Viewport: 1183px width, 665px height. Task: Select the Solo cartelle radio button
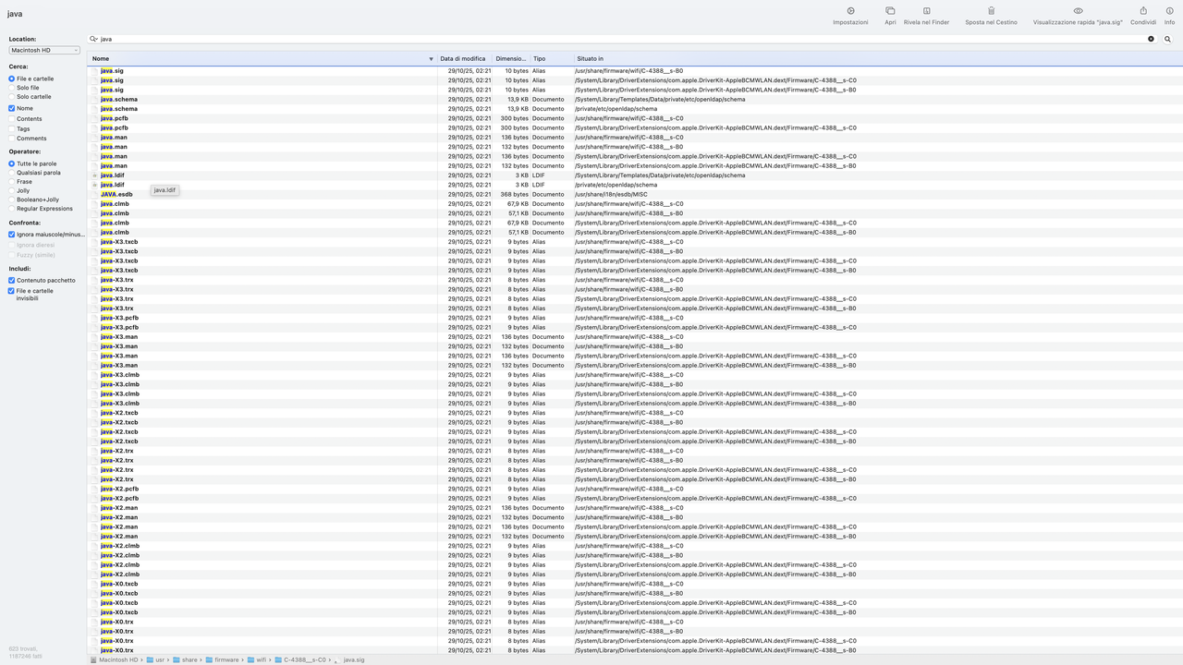tap(14, 97)
